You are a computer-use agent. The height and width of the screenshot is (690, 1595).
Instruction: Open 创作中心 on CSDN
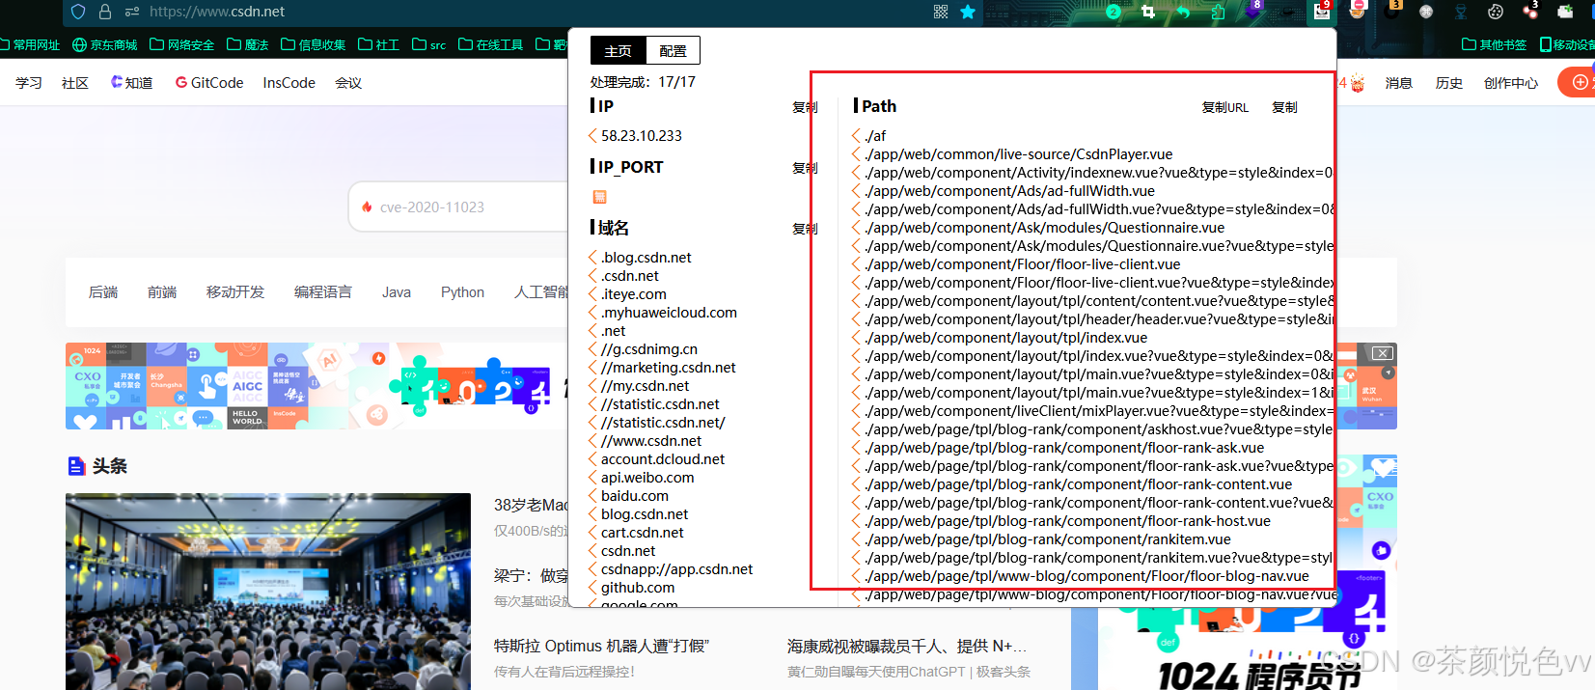[1511, 83]
